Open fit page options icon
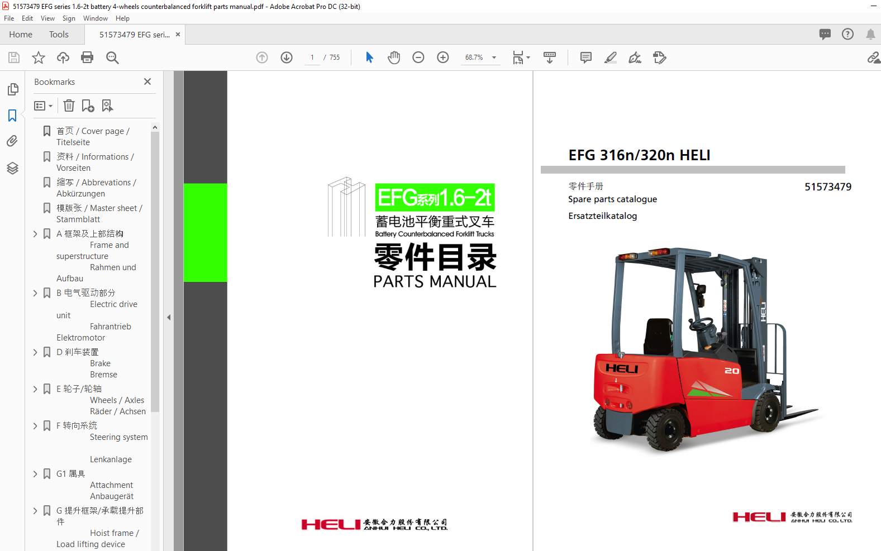This screenshot has height=551, width=881. [521, 58]
